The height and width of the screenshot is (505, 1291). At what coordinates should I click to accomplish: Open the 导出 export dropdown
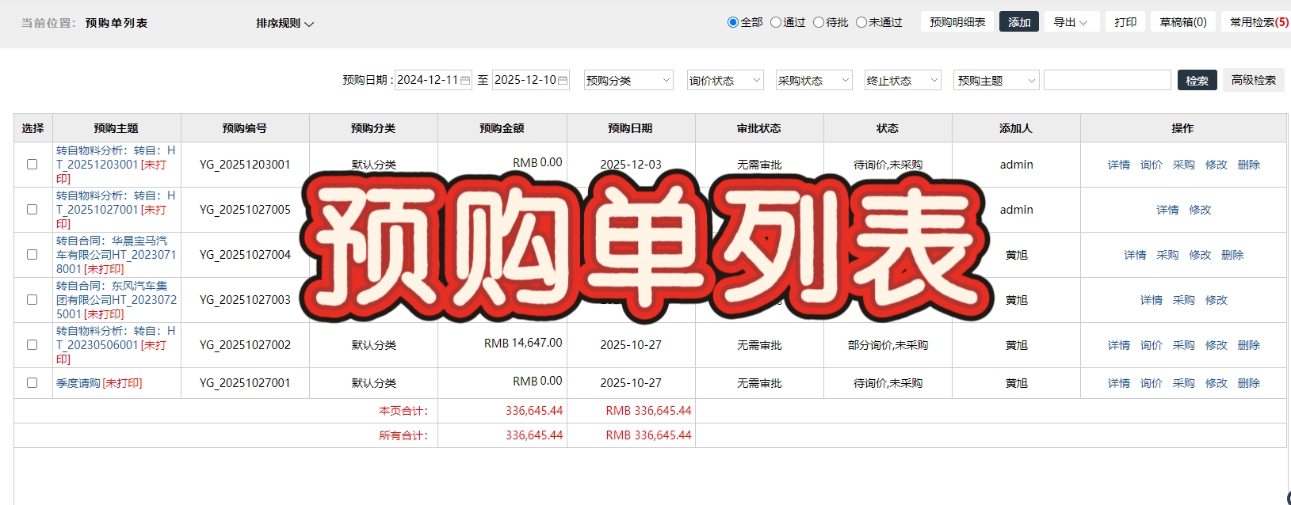(1071, 22)
